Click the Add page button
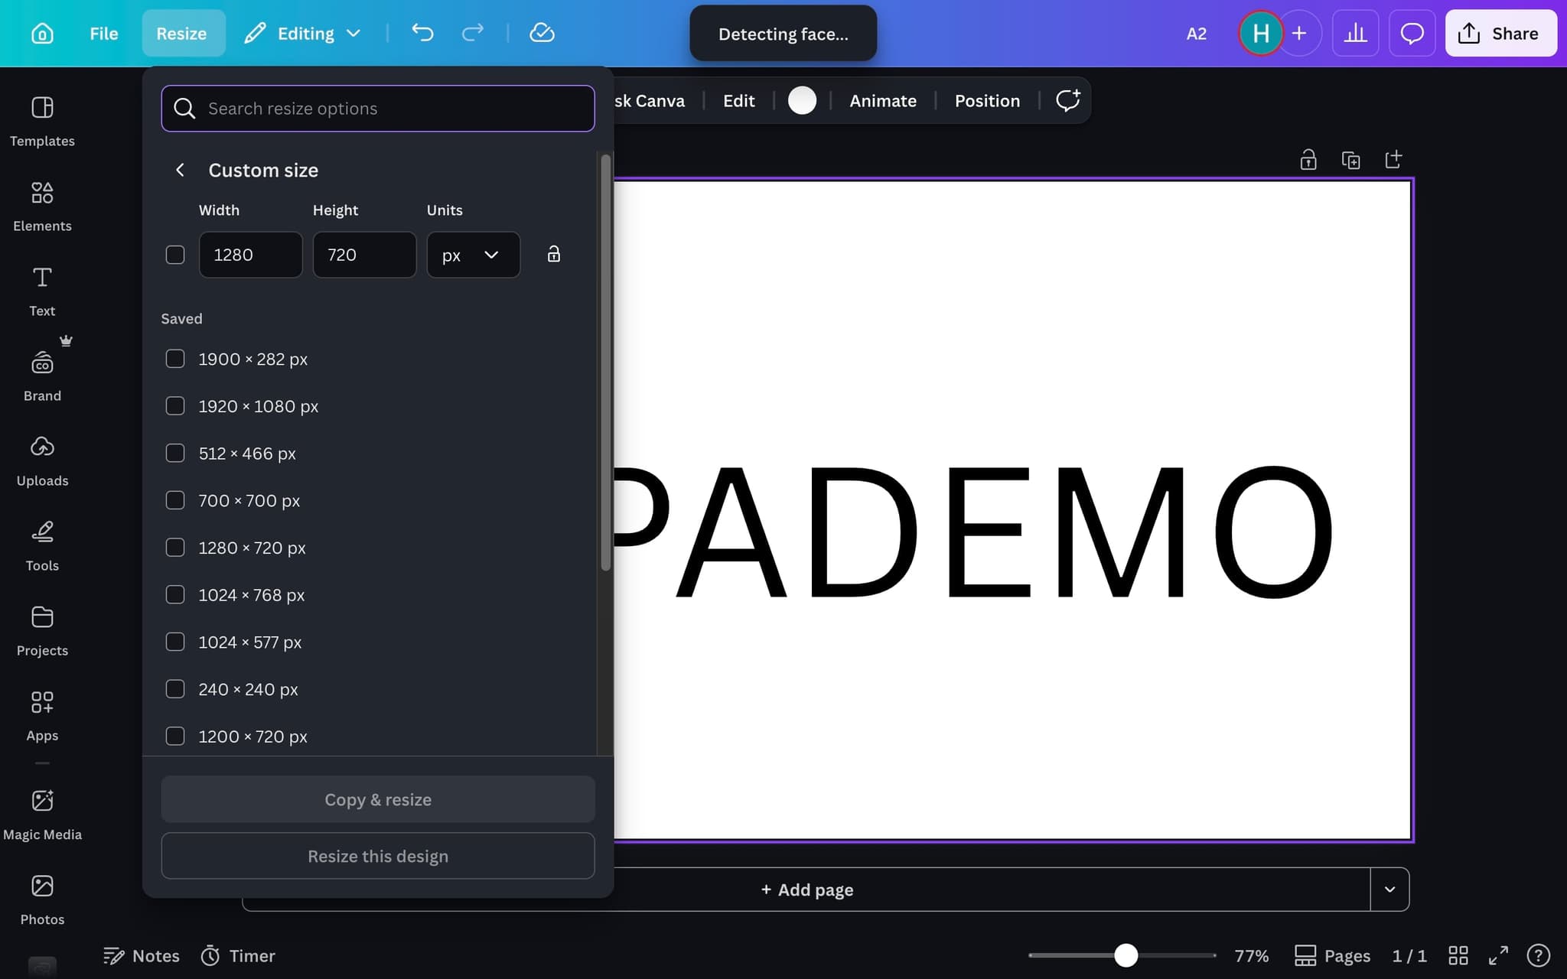1567x979 pixels. click(807, 890)
